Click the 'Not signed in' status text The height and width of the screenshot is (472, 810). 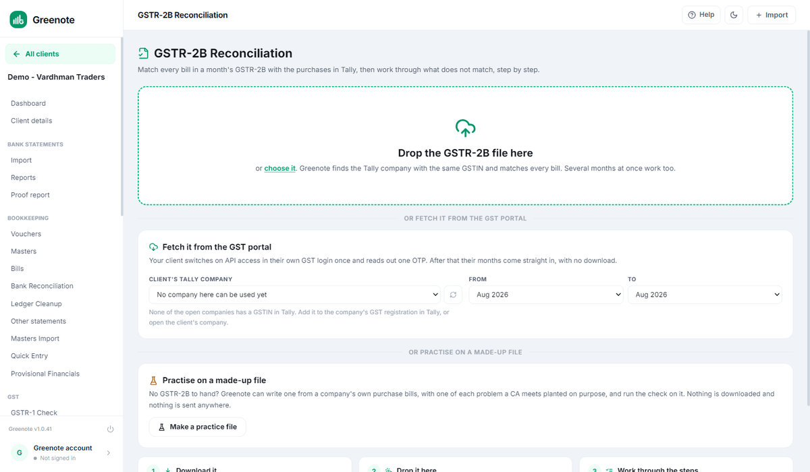point(57,459)
